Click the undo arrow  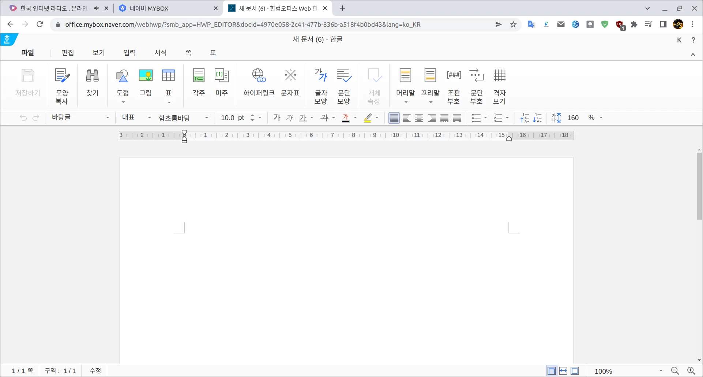(x=23, y=117)
